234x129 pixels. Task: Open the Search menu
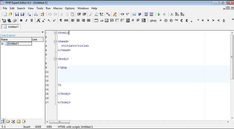[x=21, y=8]
